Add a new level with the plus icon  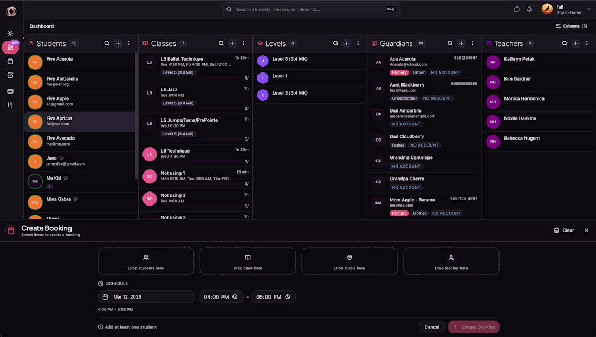[x=347, y=43]
